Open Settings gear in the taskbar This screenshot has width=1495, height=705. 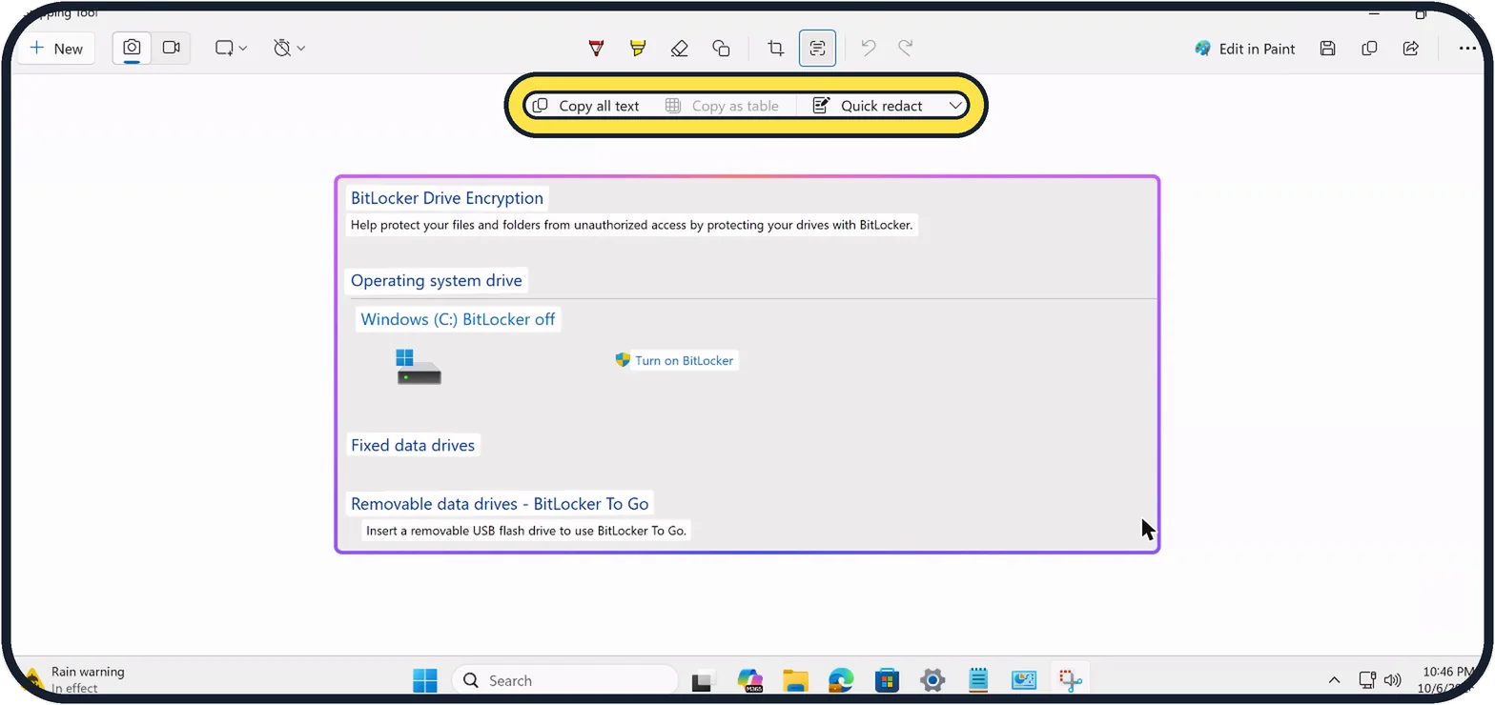pyautogui.click(x=932, y=680)
